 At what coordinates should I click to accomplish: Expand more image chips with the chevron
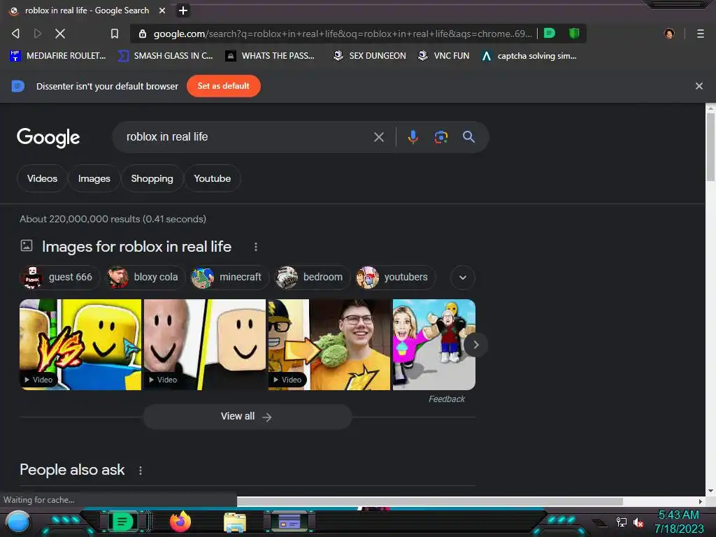pos(463,277)
